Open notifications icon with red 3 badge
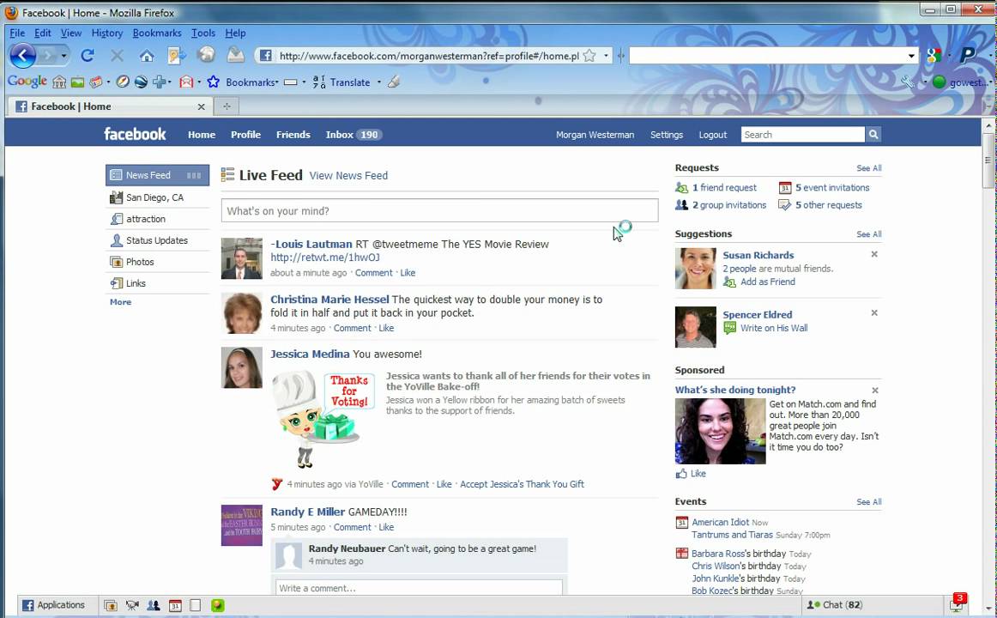 958,603
